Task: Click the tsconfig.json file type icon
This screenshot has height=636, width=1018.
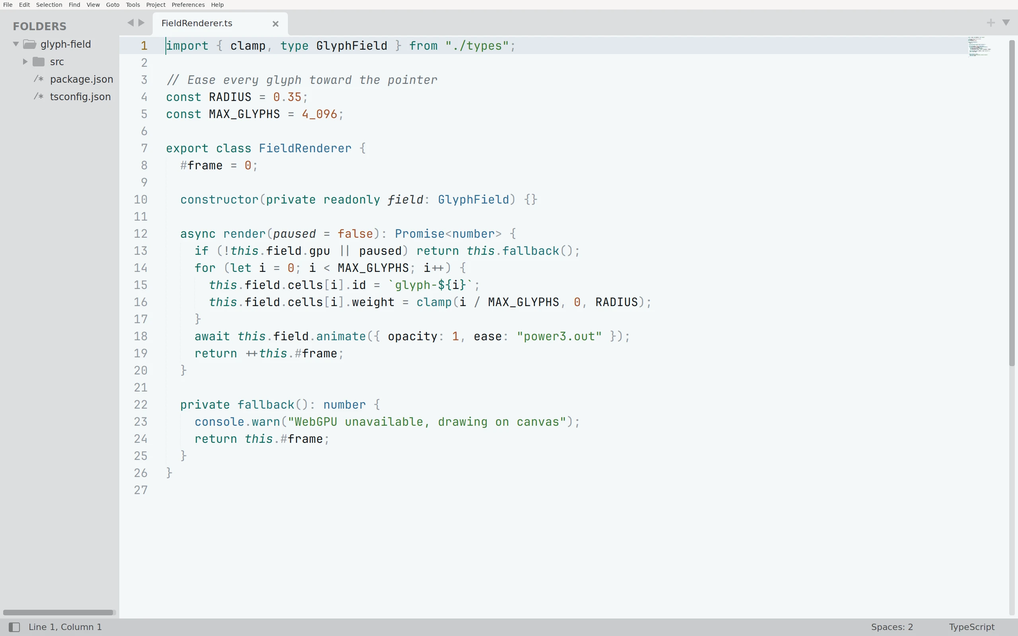Action: click(39, 97)
